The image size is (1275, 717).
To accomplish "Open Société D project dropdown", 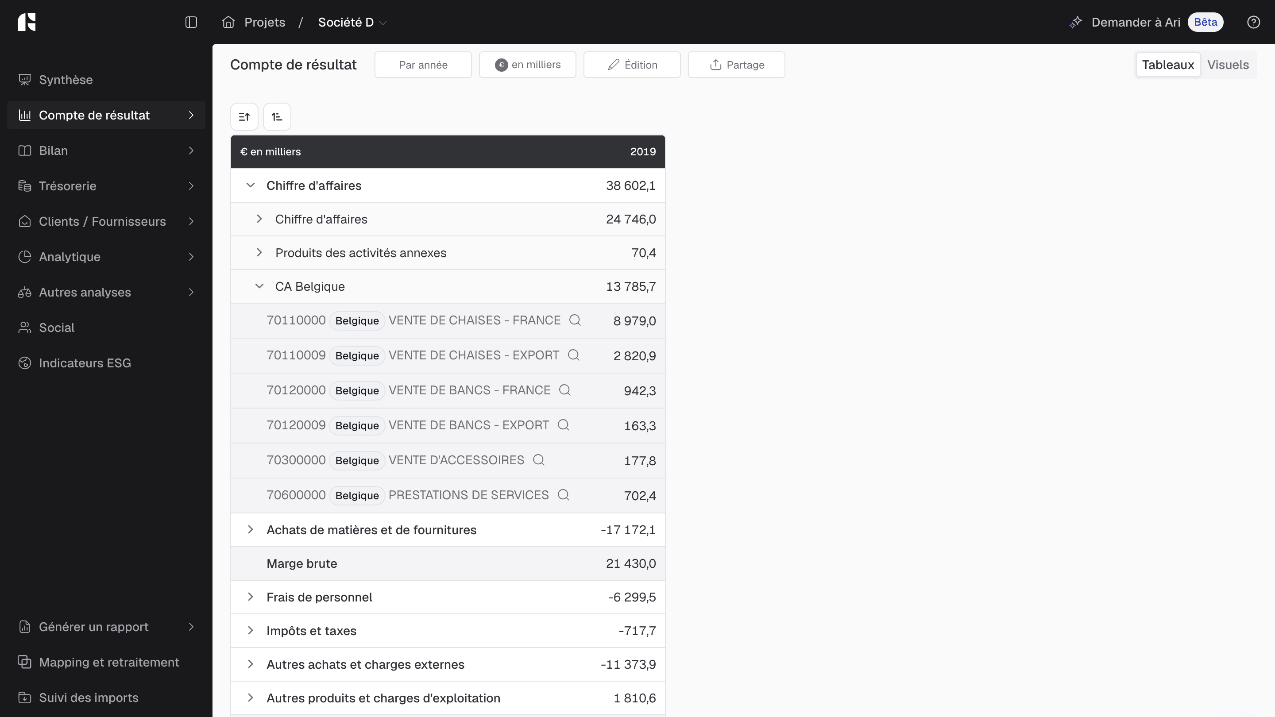I will (x=352, y=22).
